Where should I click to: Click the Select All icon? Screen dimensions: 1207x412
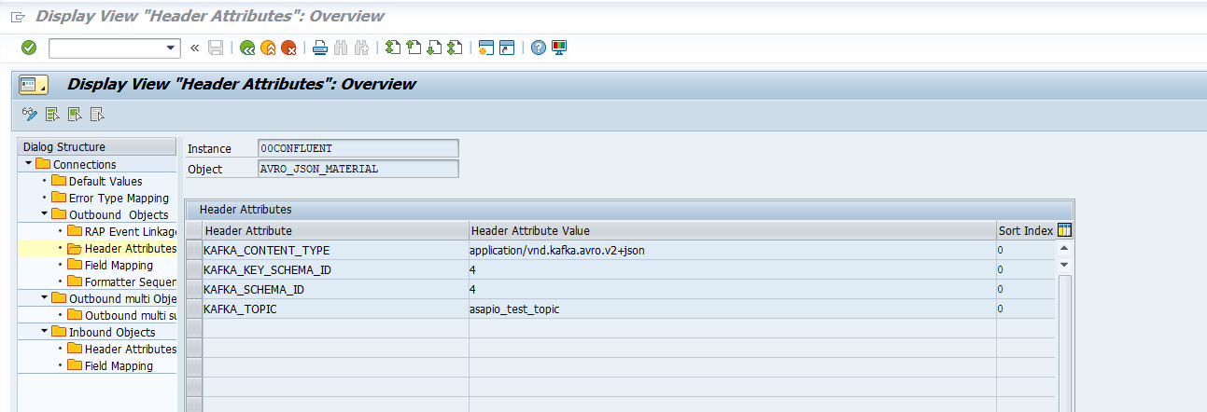click(x=52, y=115)
